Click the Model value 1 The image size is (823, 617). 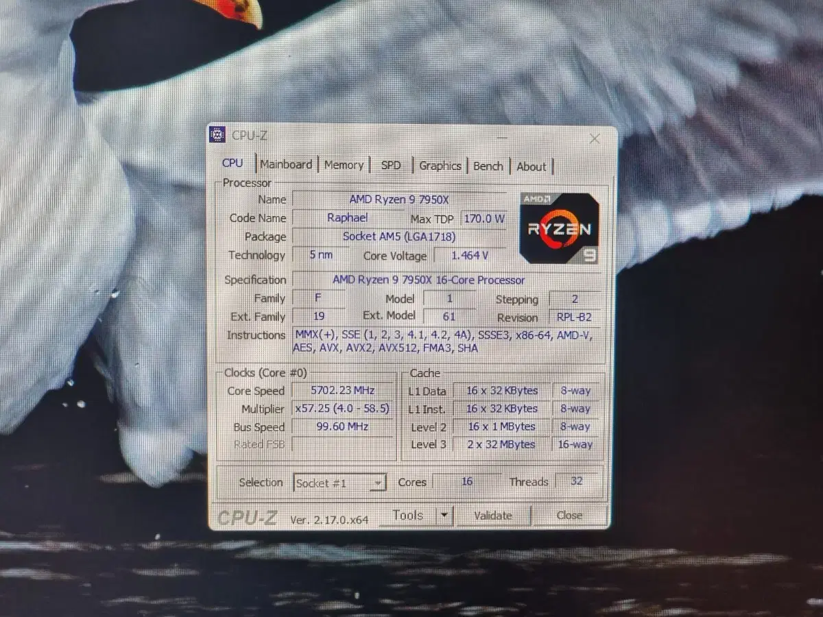[449, 298]
